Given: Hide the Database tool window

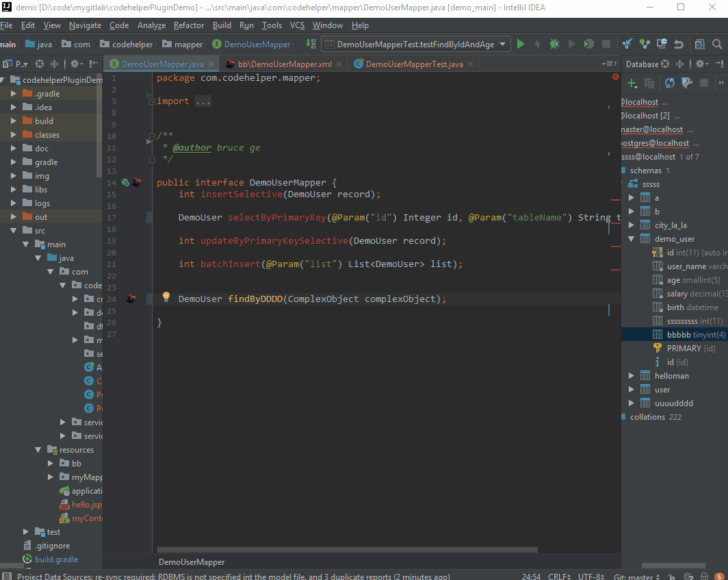Looking at the screenshot, I should coord(719,64).
